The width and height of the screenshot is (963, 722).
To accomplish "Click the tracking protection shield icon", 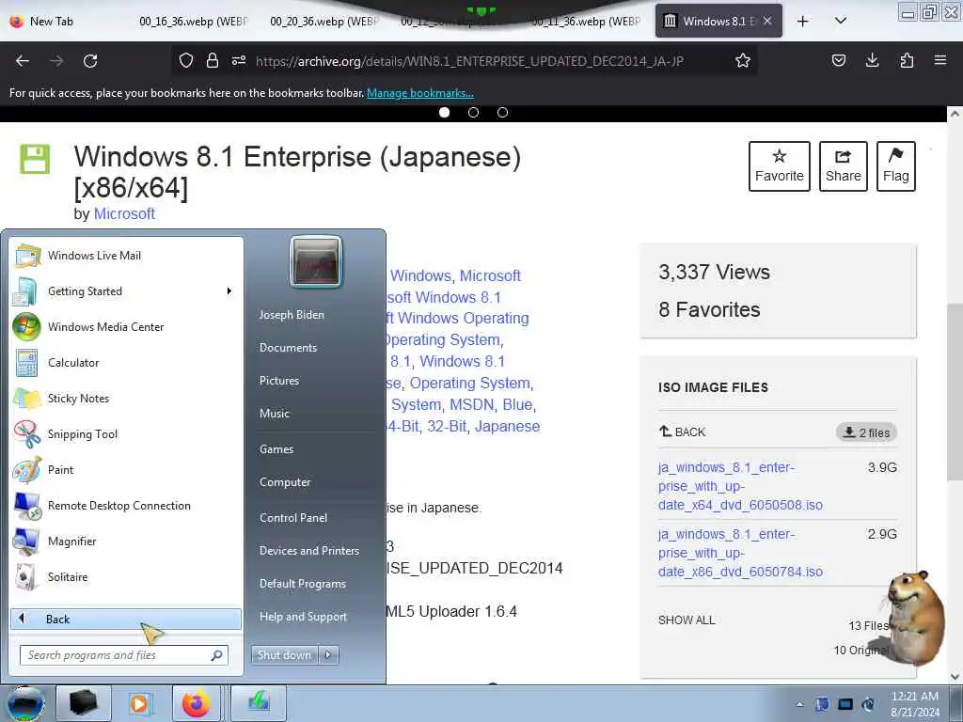I will click(x=186, y=60).
